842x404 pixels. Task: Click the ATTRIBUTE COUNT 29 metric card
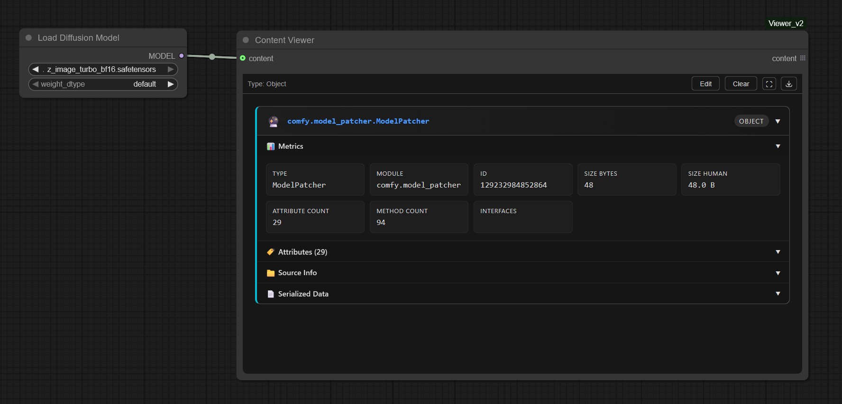click(x=315, y=217)
